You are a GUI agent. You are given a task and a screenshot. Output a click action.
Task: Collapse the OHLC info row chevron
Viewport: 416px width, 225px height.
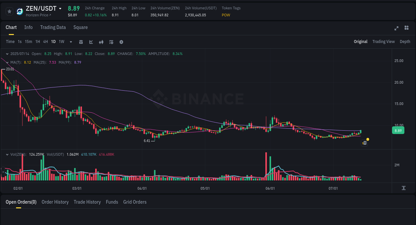point(7,53)
